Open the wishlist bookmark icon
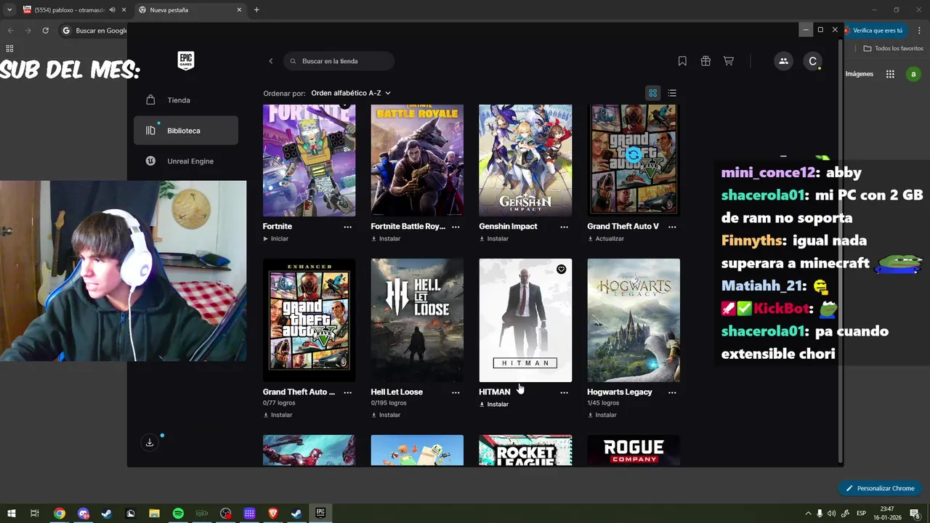930x523 pixels. 682,61
